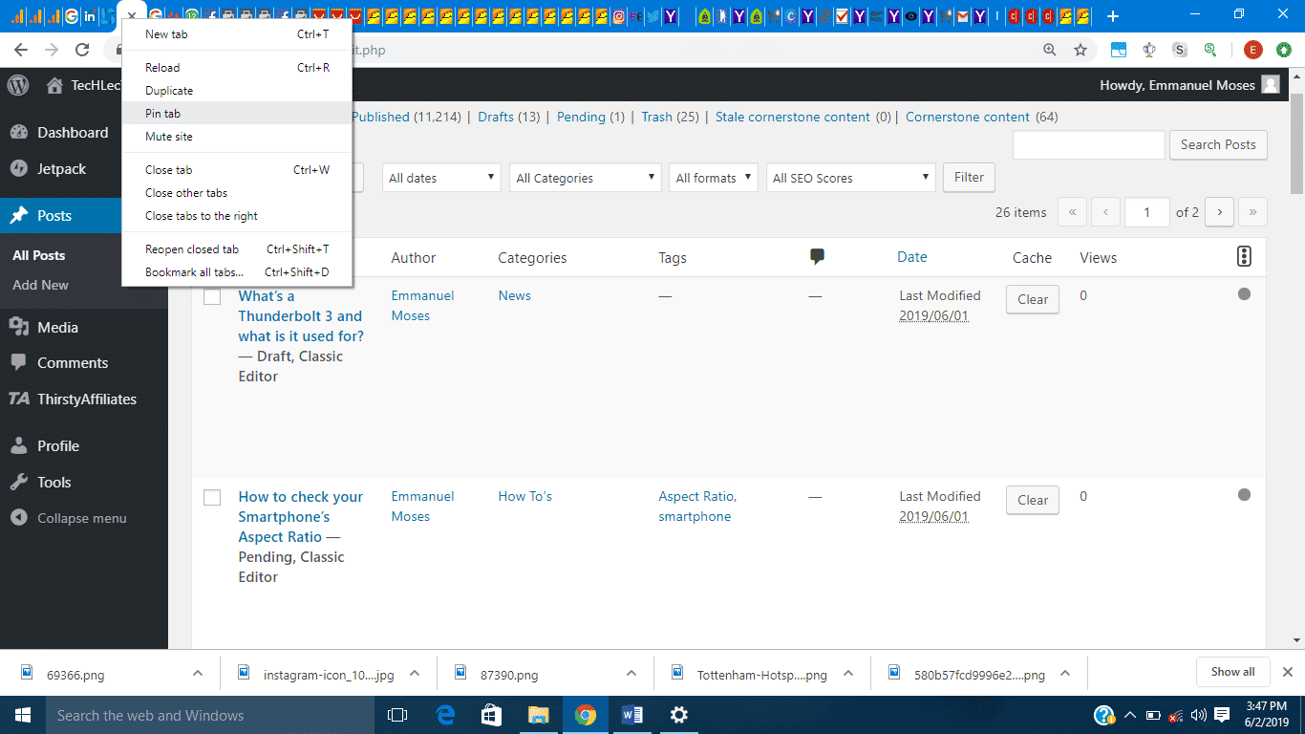Open Windows Settings gear in the taskbar
This screenshot has width=1305, height=734.
click(679, 715)
